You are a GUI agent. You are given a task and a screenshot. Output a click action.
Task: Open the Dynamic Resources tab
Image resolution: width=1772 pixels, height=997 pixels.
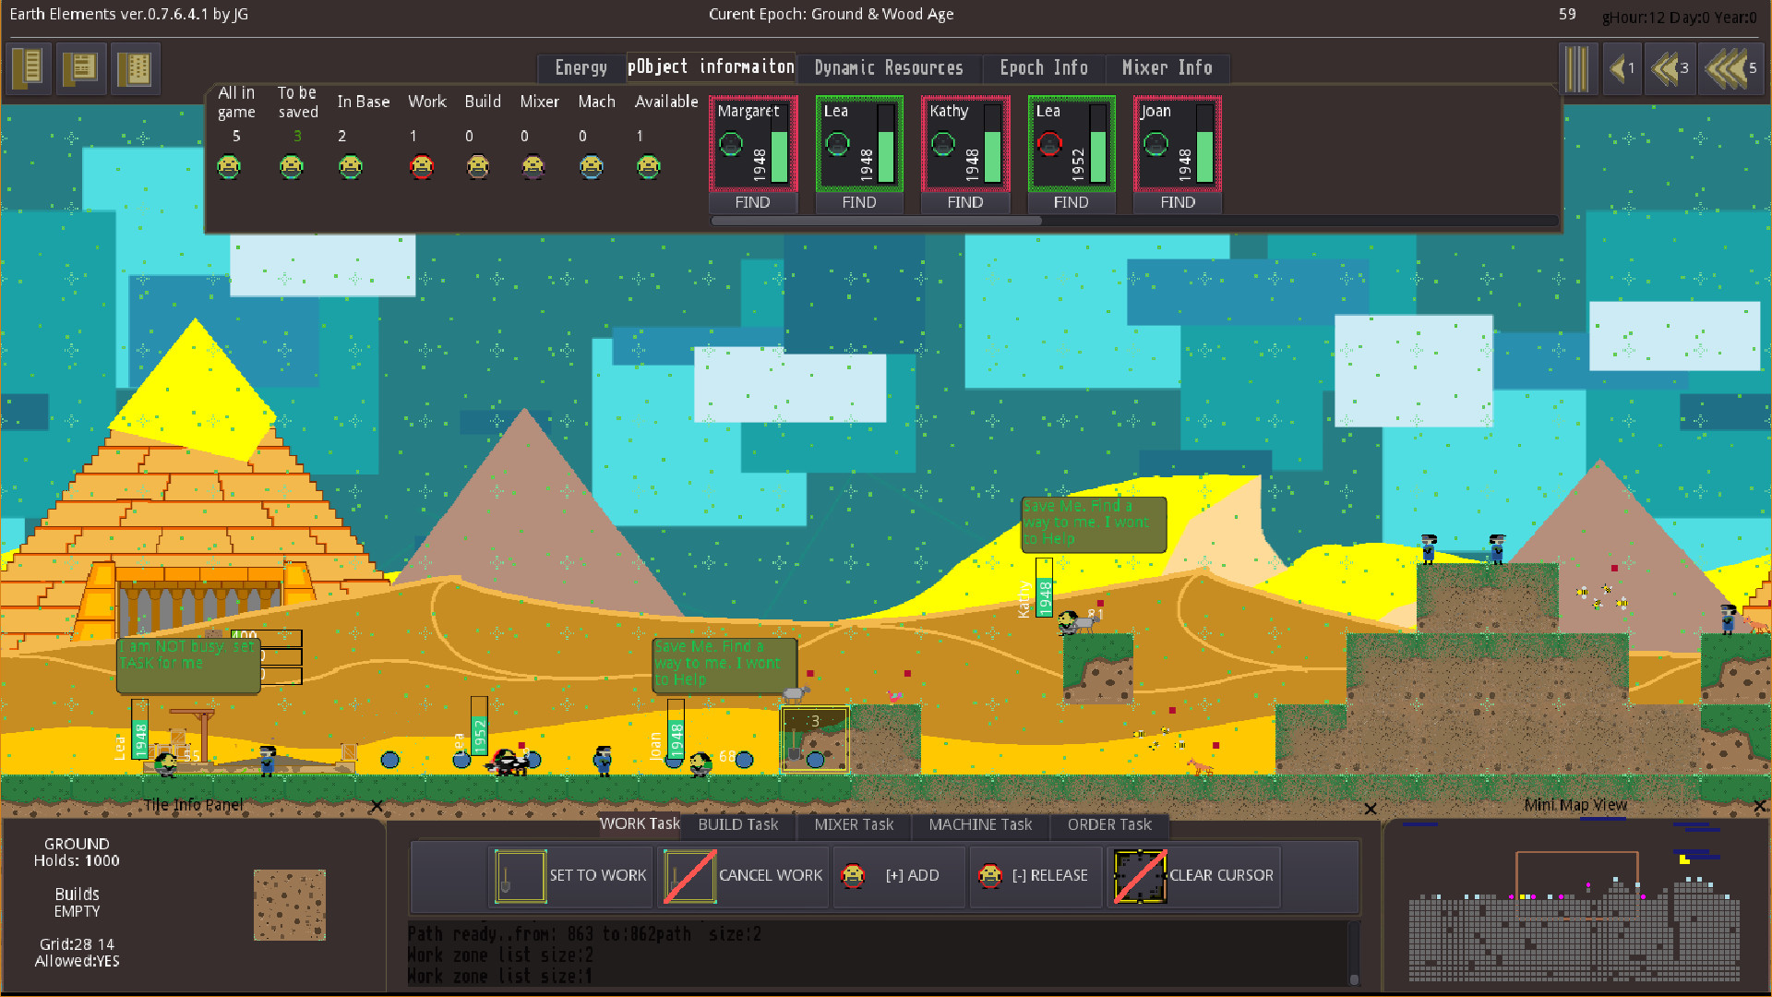[888, 67]
